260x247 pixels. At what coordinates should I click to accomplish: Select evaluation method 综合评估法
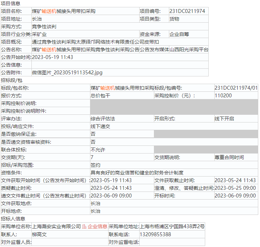[103, 119]
